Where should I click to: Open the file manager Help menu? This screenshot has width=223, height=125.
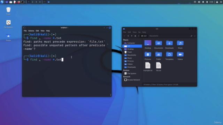point(144,32)
